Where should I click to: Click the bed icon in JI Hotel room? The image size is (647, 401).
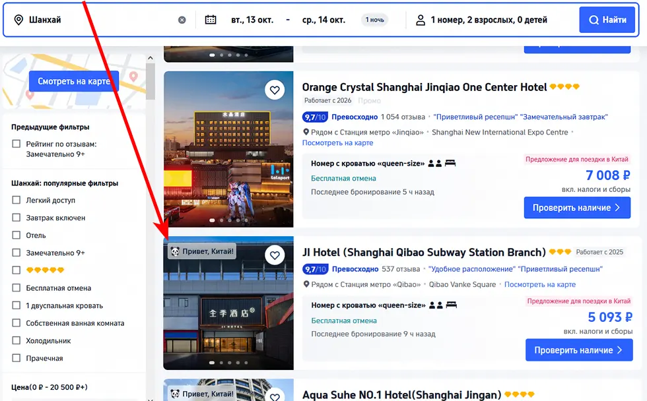click(x=452, y=305)
